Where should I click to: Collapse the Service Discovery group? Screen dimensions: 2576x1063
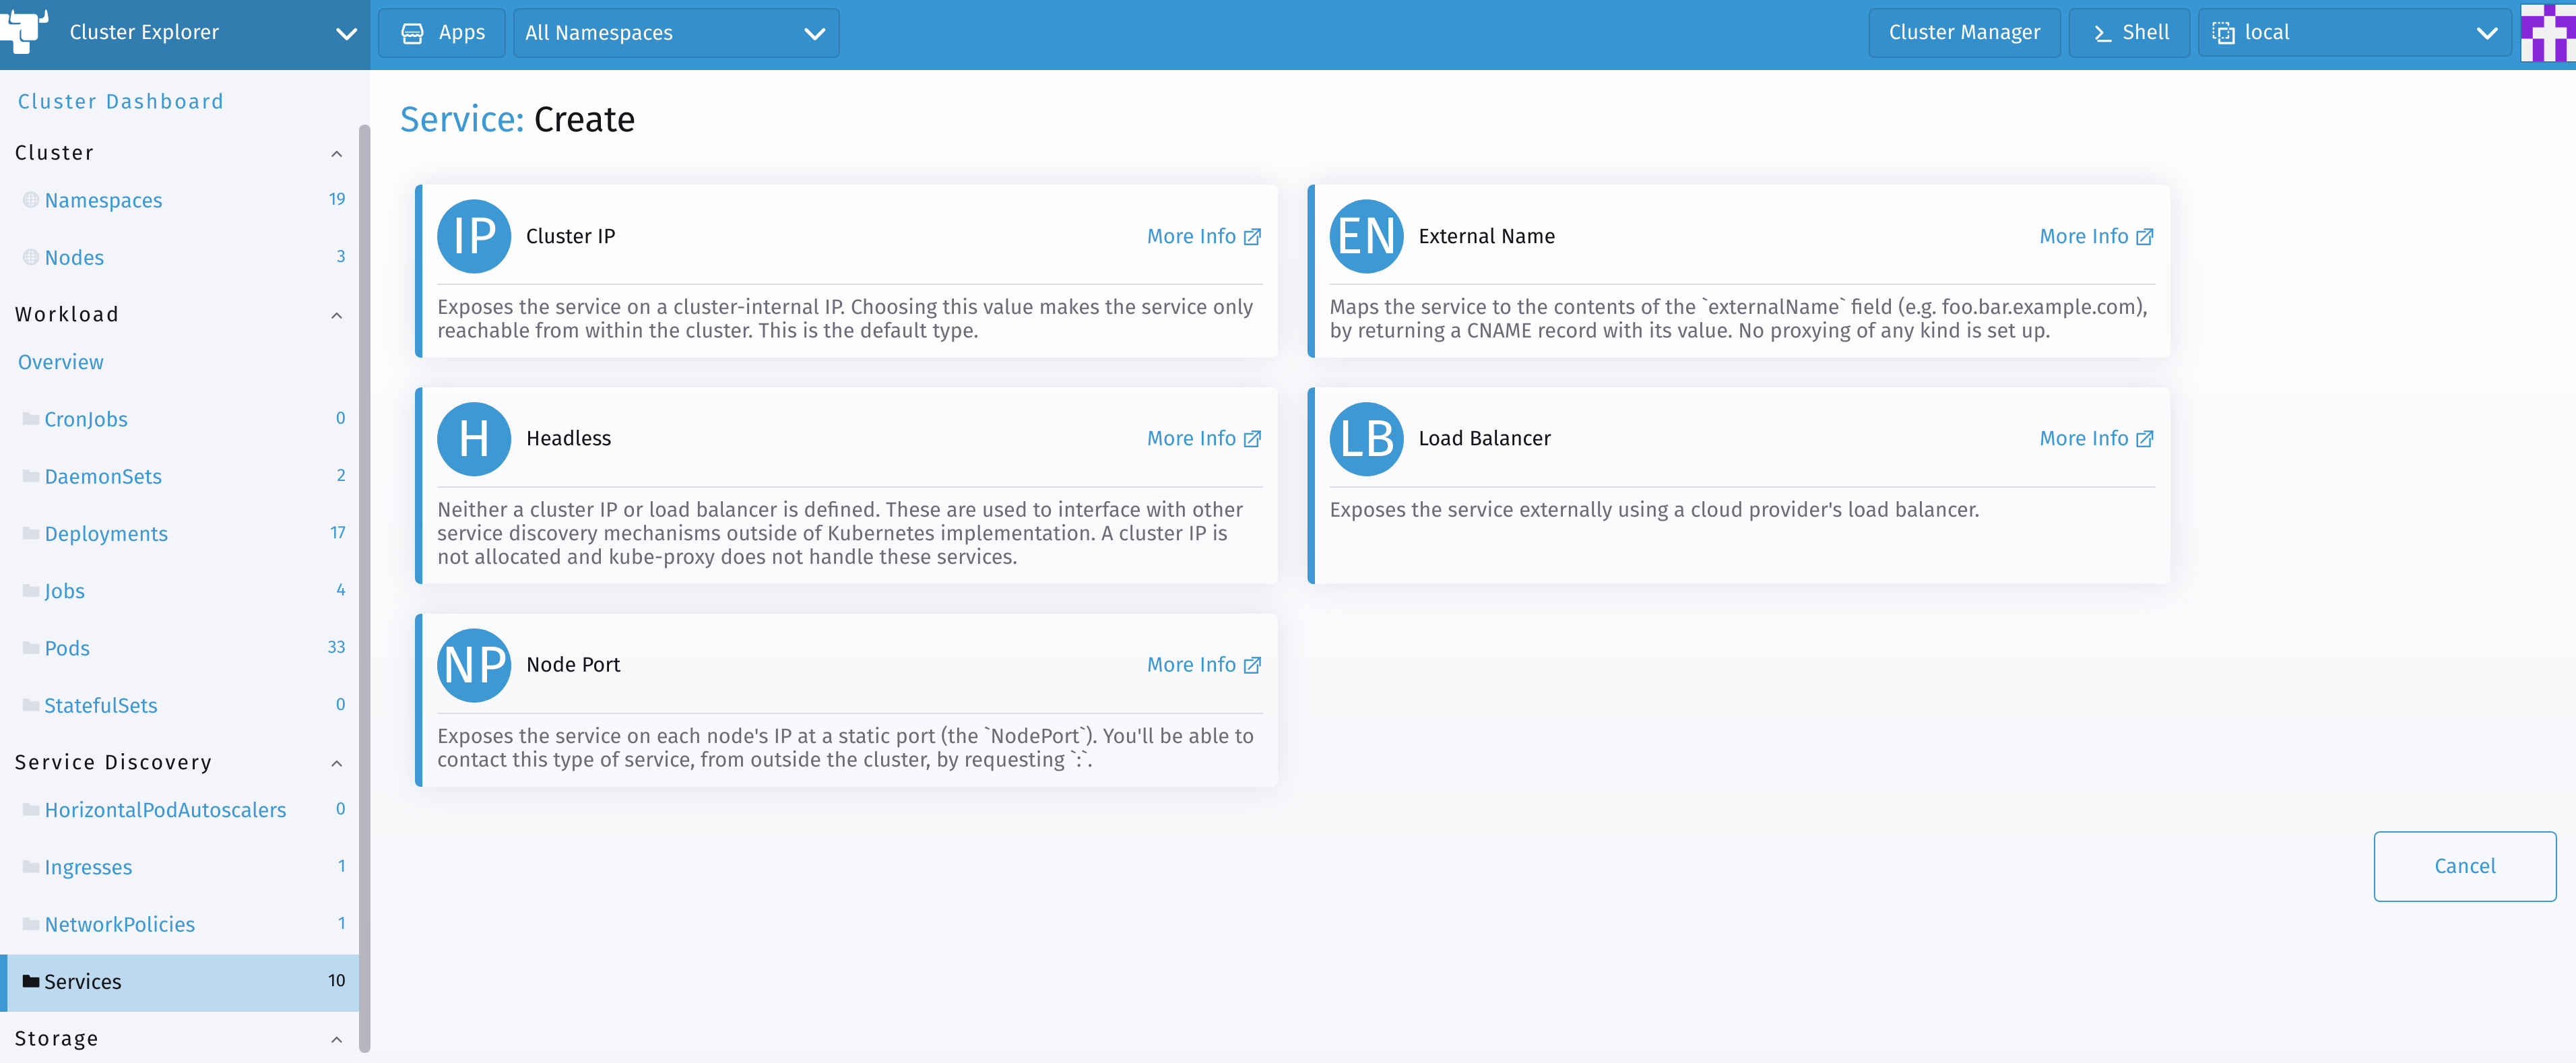point(337,763)
